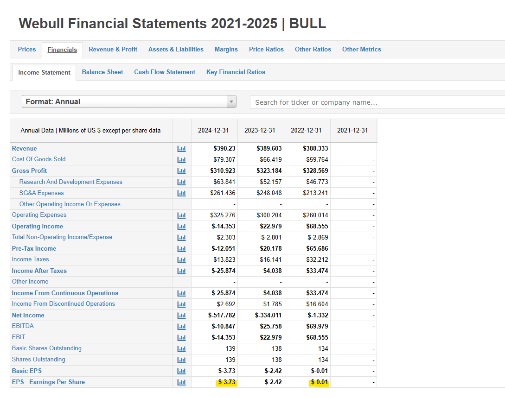Open the Income Taxes link

coord(30,259)
